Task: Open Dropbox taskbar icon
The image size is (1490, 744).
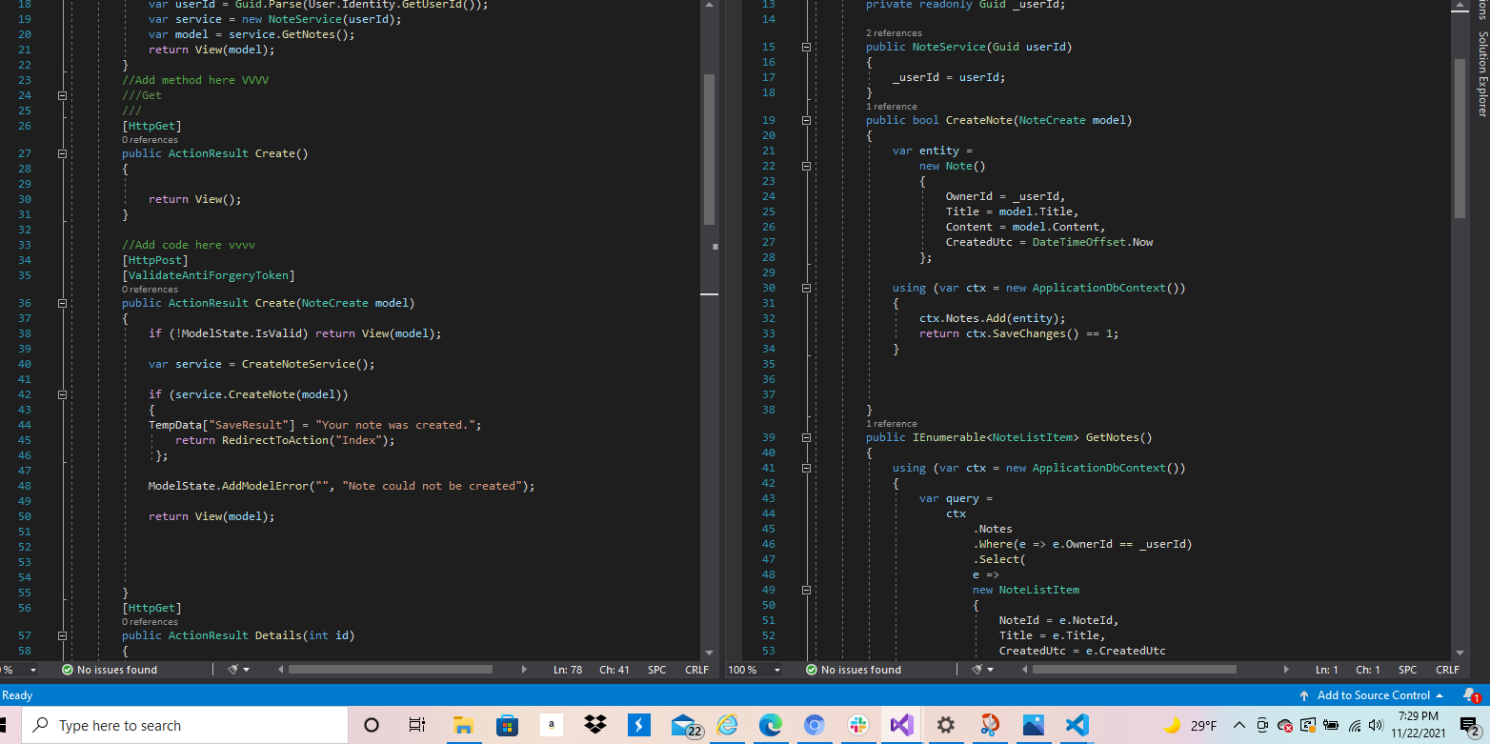Action: tap(595, 725)
